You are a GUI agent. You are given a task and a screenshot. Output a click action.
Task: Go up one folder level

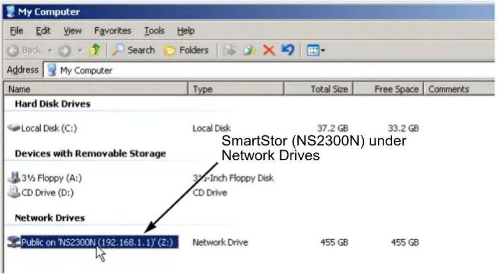(95, 50)
